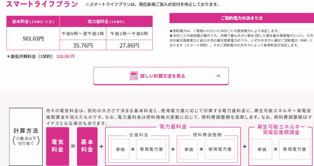The height and width of the screenshot is (166, 314).
Task: Click the 使用電力量 box under 燃料費調整額
Action: (x=220, y=149)
